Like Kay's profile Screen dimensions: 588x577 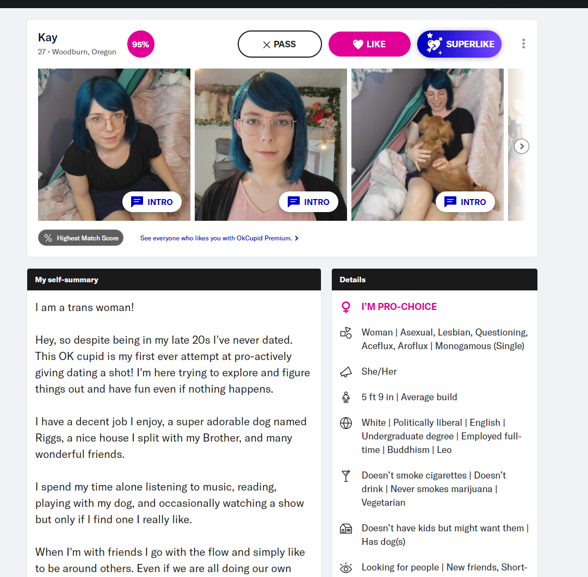pos(369,44)
